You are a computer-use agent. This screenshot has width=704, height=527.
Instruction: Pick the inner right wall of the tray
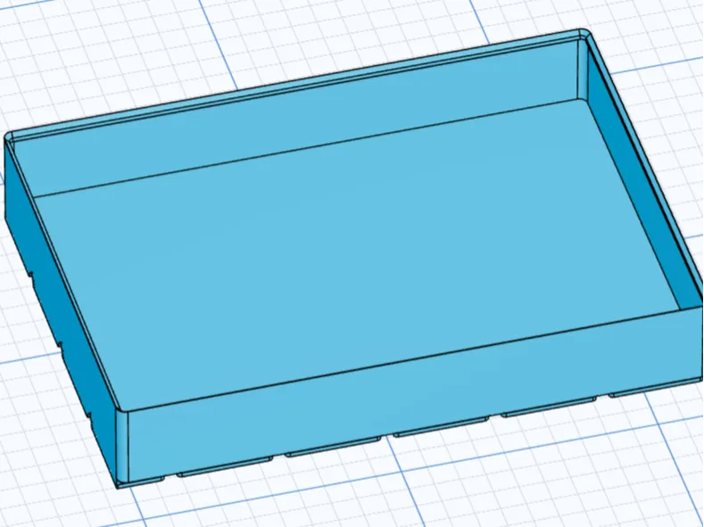[x=642, y=179]
